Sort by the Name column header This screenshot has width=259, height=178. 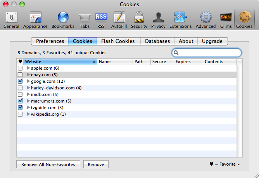(115, 62)
